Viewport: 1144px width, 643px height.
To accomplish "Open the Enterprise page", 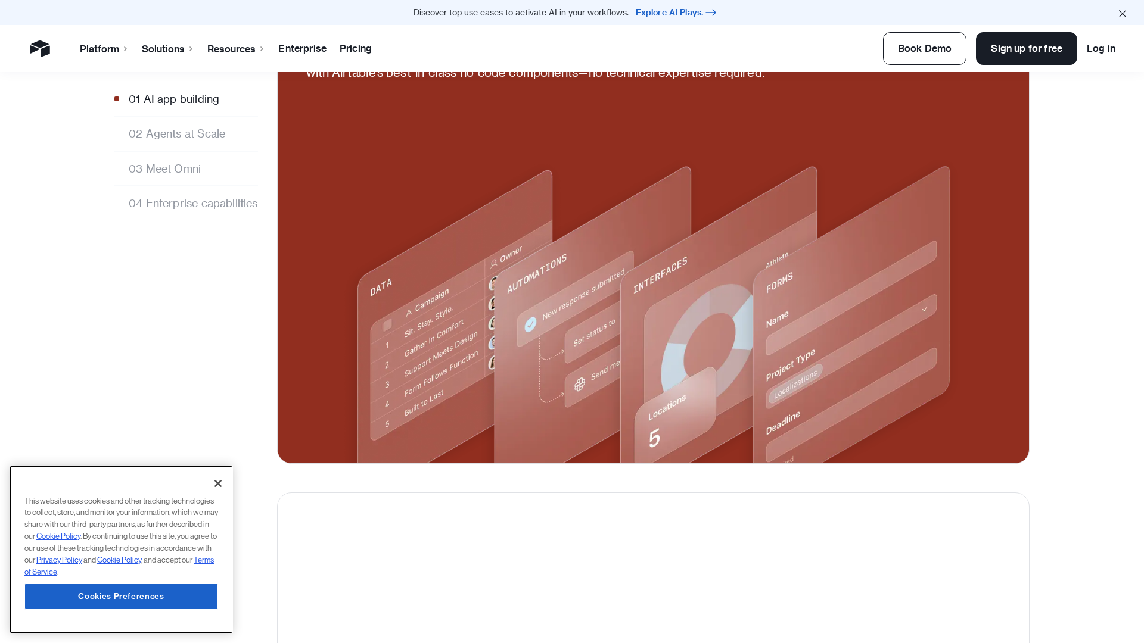I will point(302,48).
